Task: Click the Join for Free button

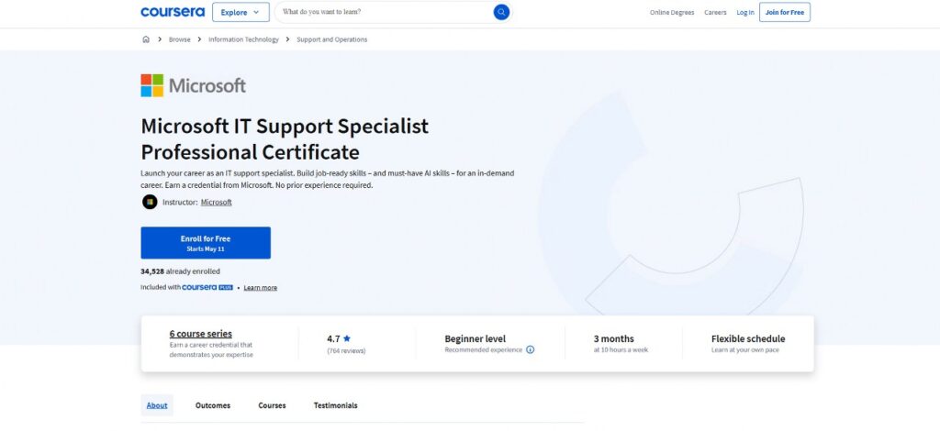Action: (x=784, y=12)
